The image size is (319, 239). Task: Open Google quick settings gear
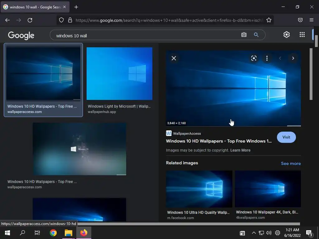click(x=287, y=35)
